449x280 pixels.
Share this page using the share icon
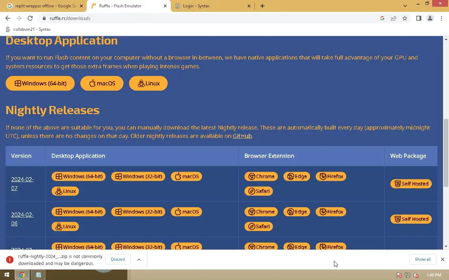tap(394, 18)
